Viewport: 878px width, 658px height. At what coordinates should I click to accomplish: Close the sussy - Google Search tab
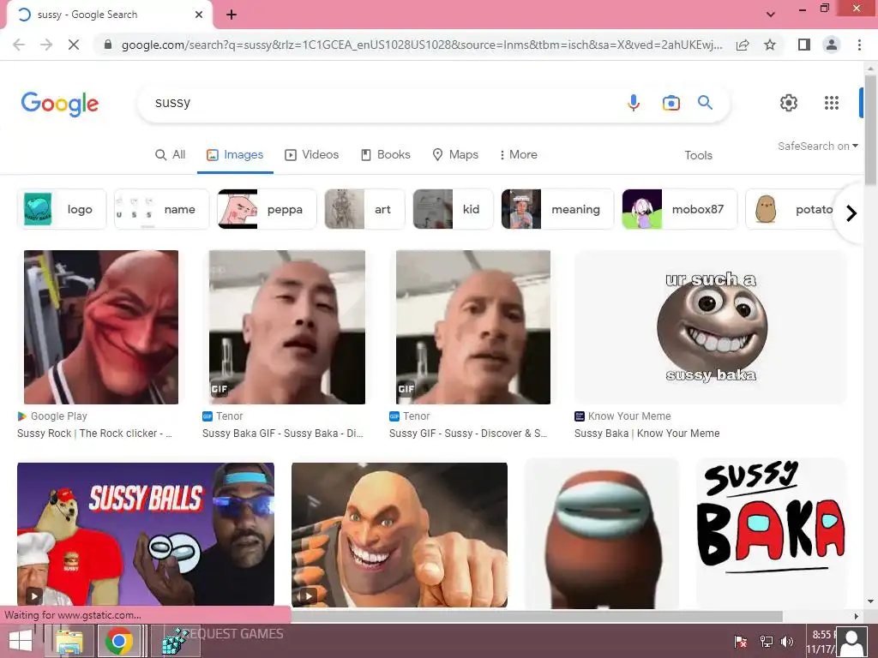[199, 15]
